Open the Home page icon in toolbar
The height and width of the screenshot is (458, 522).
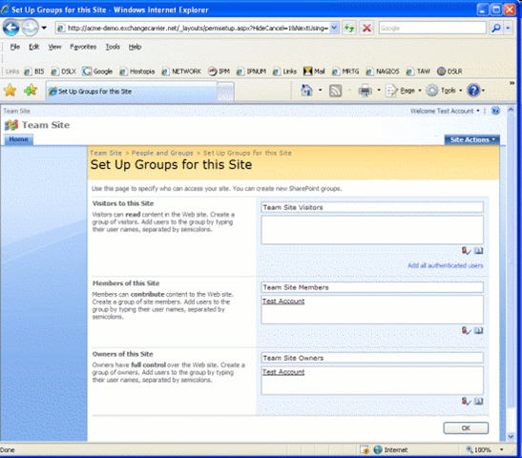(x=306, y=91)
